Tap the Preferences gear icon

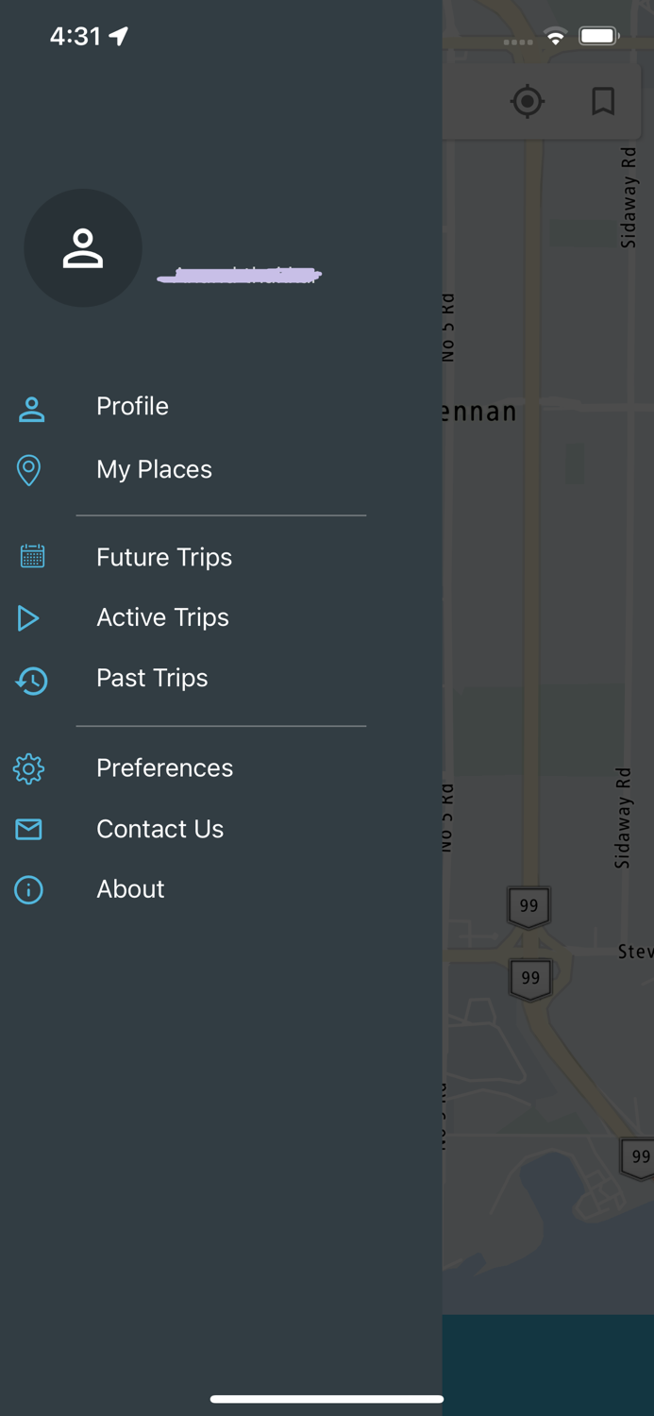coord(28,768)
